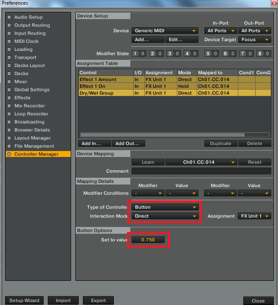The width and height of the screenshot is (278, 305).
Task: Open second Modifier Value dropdown
Action: [255, 193]
